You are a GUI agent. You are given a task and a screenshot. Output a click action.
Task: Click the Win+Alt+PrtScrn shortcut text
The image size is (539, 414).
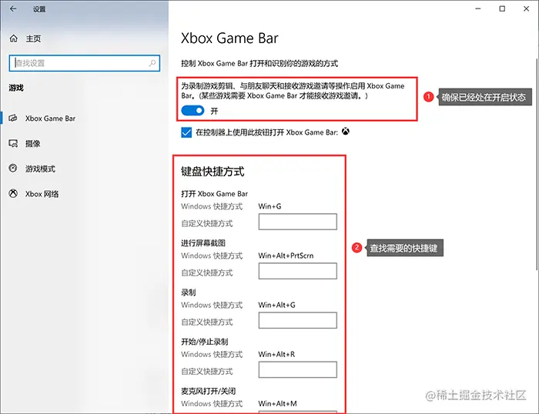[286, 255]
